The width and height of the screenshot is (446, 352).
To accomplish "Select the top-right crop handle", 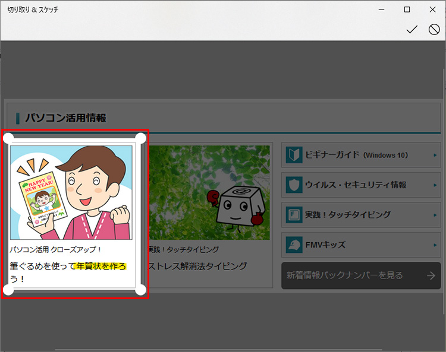I will [x=140, y=138].
